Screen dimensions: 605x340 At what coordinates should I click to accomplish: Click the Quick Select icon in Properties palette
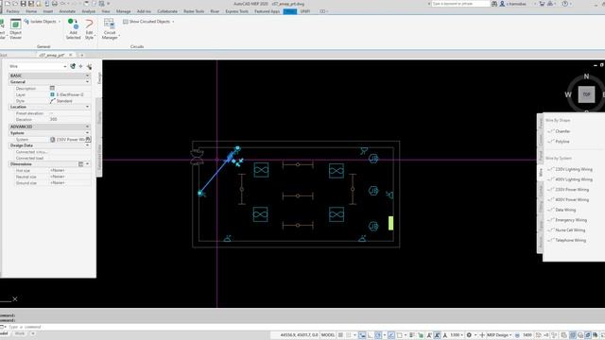(73, 66)
